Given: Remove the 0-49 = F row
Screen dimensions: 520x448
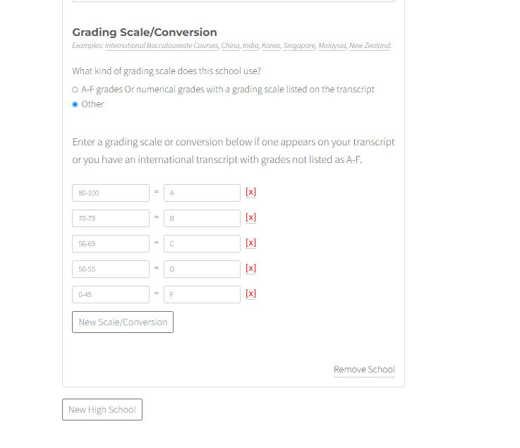Looking at the screenshot, I should (x=250, y=293).
